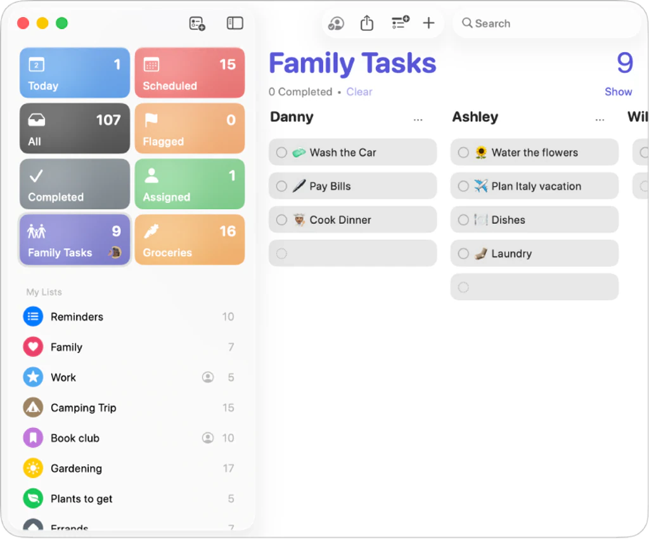649x539 pixels.
Task: Open the Today smart list
Action: tap(75, 73)
